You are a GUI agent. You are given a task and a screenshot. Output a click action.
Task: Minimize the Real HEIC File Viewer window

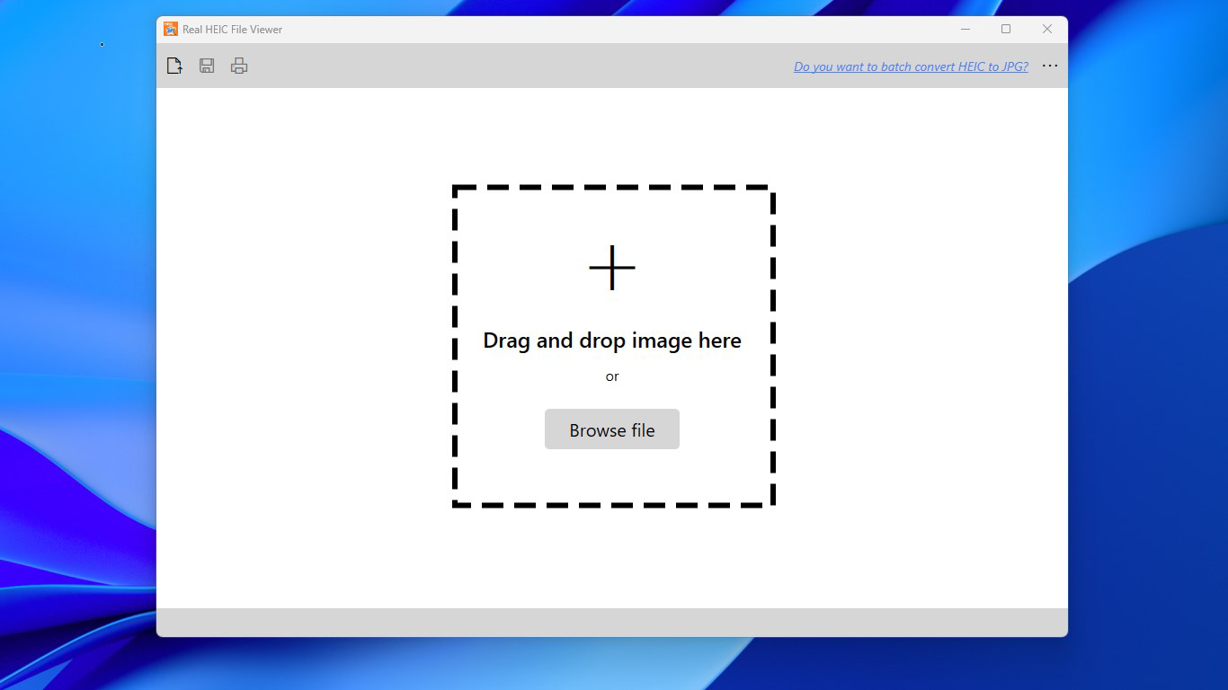[x=965, y=29]
